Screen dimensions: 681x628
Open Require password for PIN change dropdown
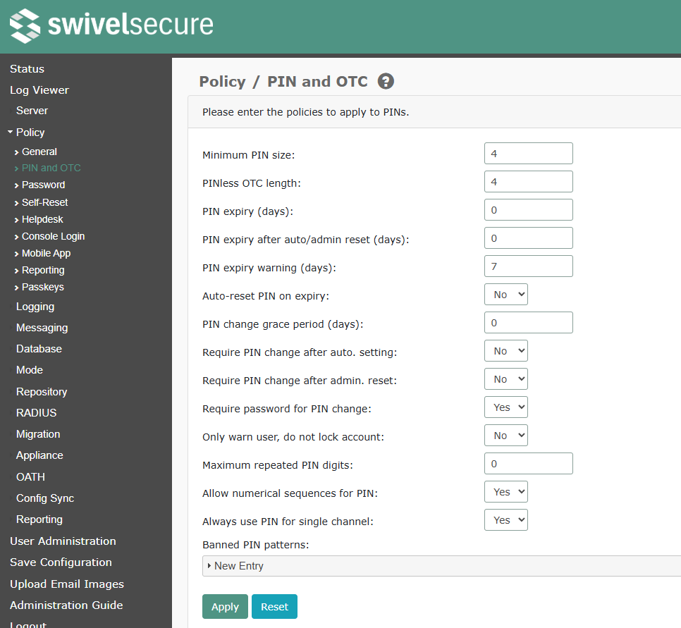[x=506, y=407]
